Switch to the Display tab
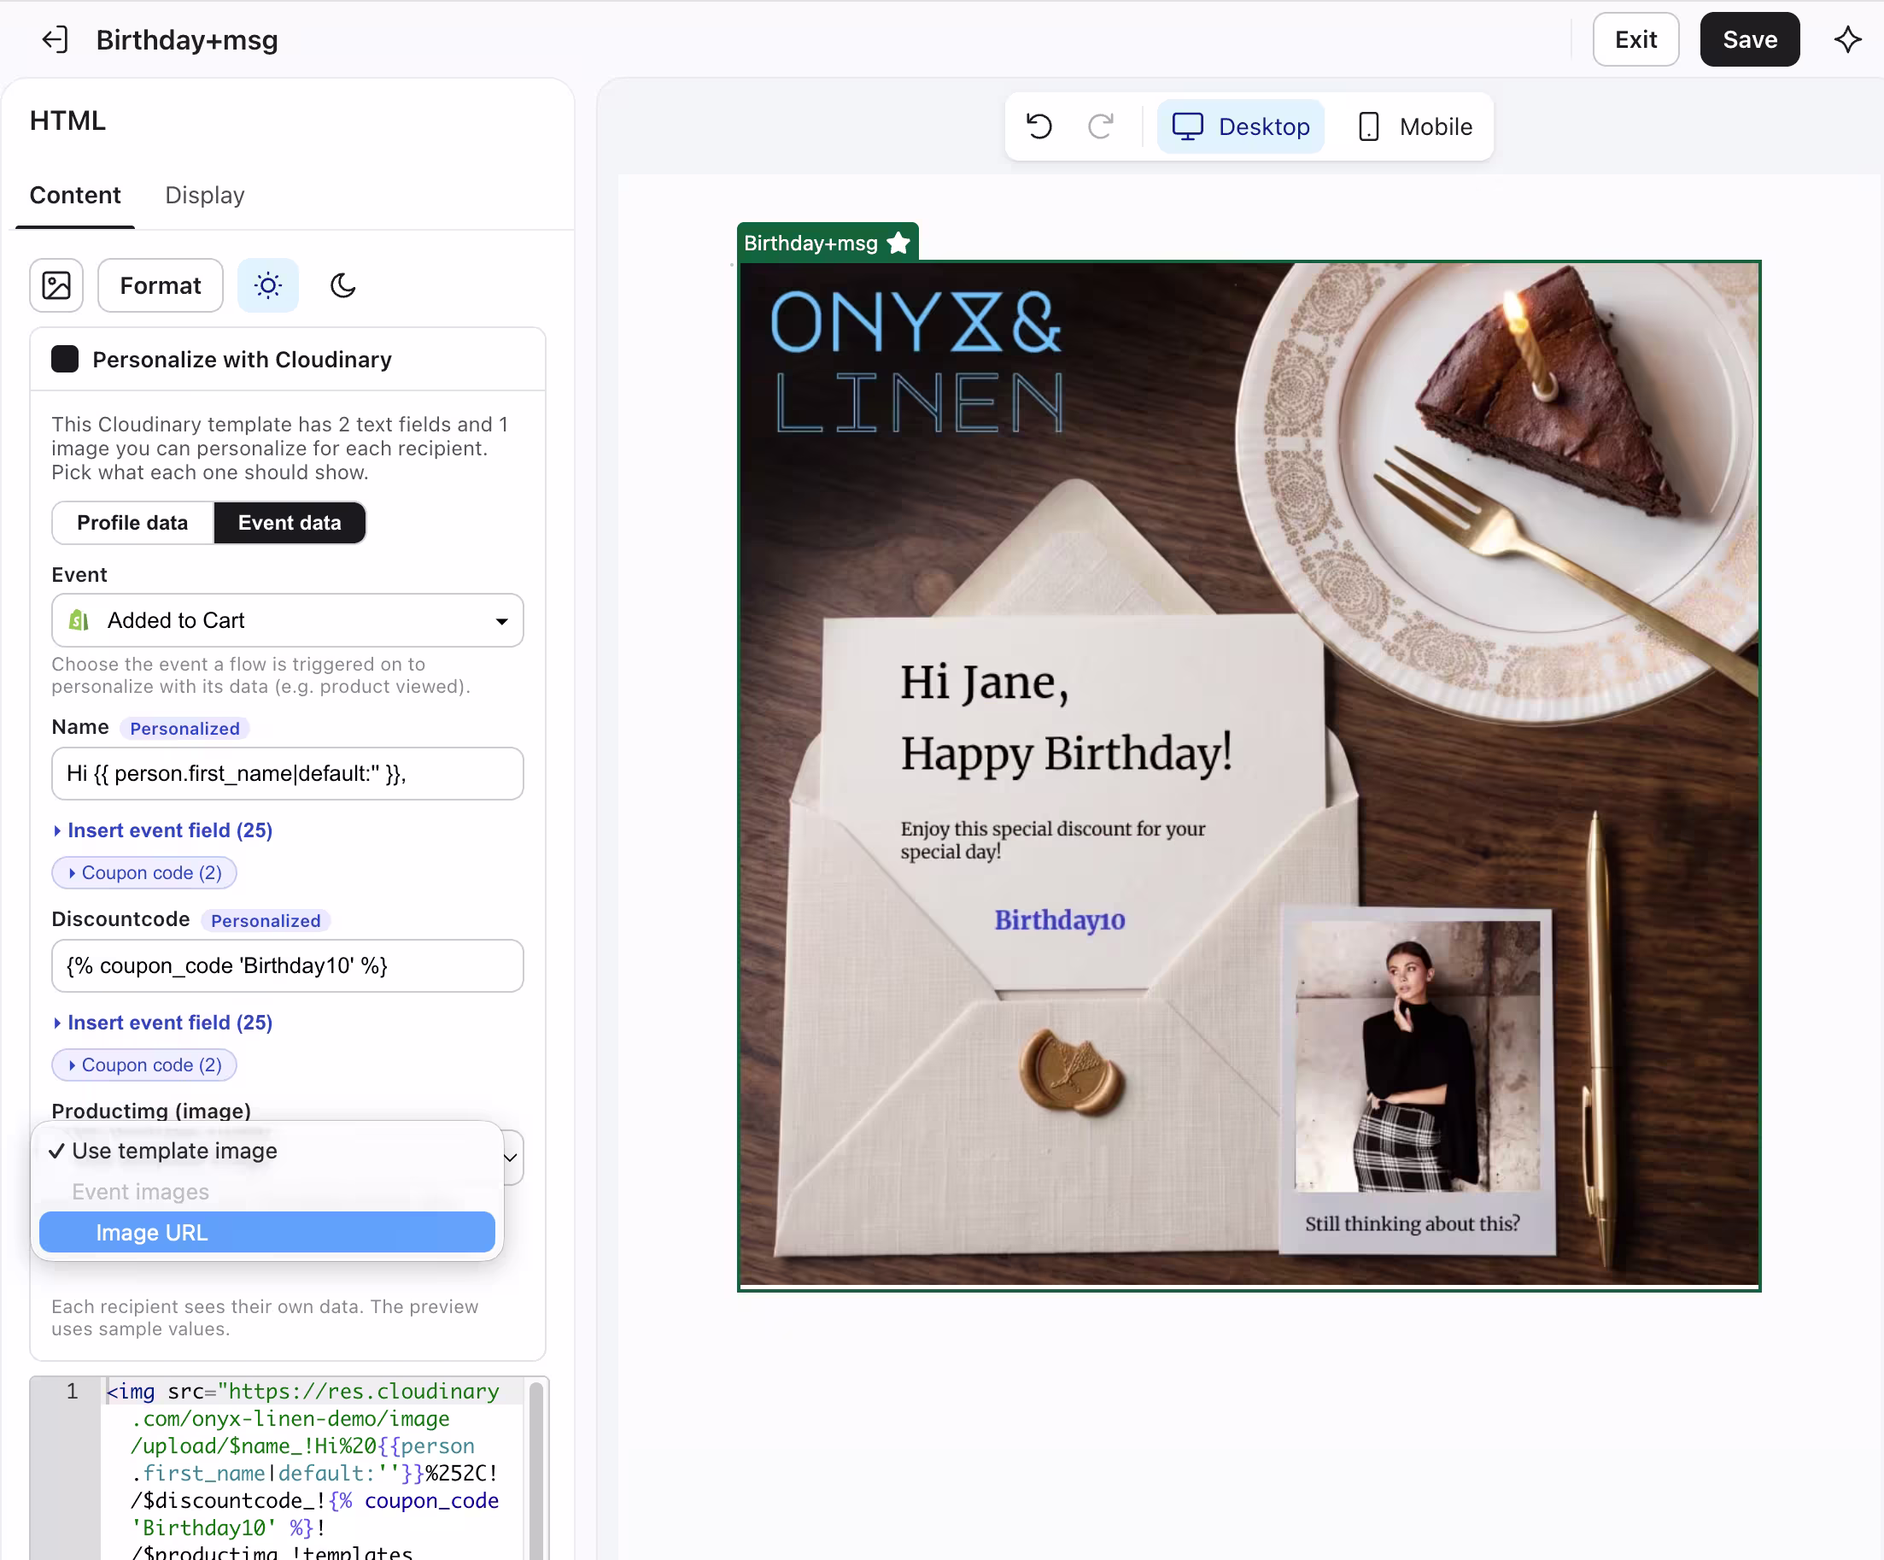1884x1560 pixels. click(x=205, y=195)
